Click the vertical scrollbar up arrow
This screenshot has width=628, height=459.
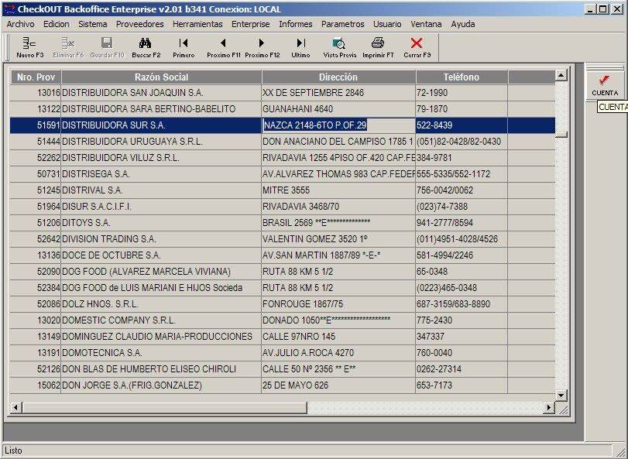point(561,75)
